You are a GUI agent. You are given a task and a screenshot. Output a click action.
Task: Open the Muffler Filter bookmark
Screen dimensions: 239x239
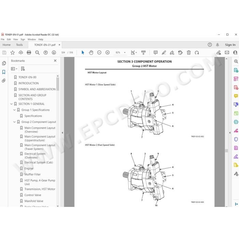pyautogui.click(x=33, y=174)
